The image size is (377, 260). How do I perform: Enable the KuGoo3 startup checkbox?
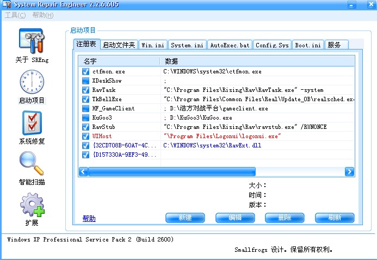point(85,117)
